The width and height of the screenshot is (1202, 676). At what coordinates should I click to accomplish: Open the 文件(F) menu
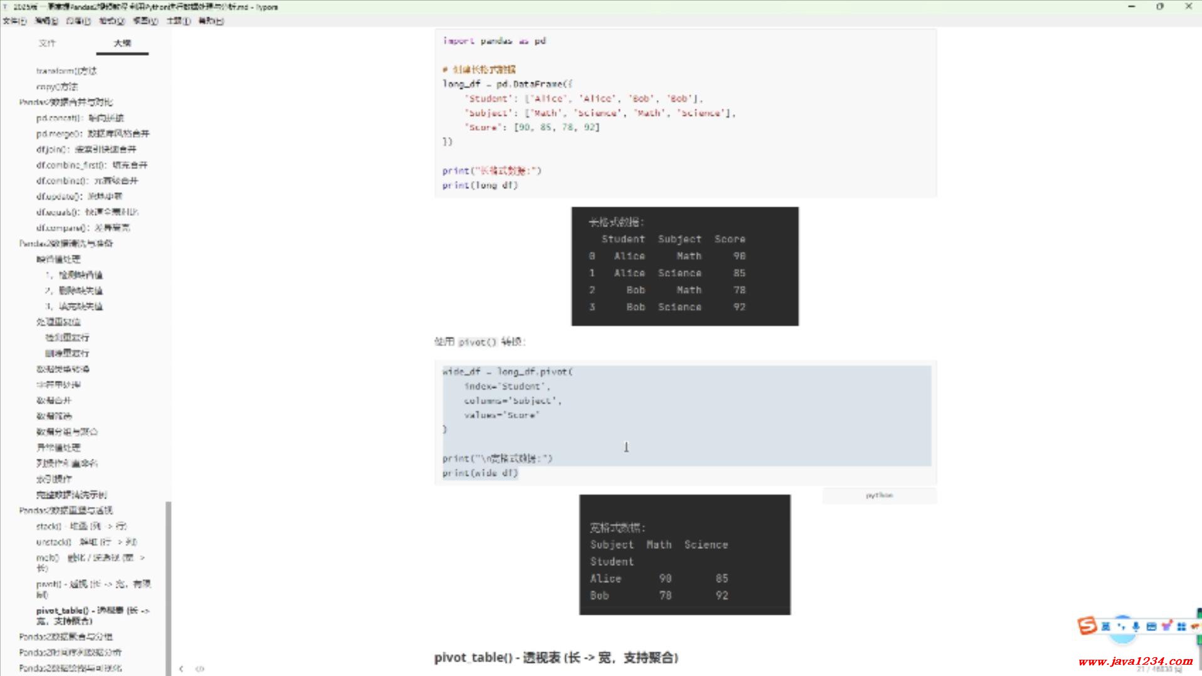[x=14, y=21]
